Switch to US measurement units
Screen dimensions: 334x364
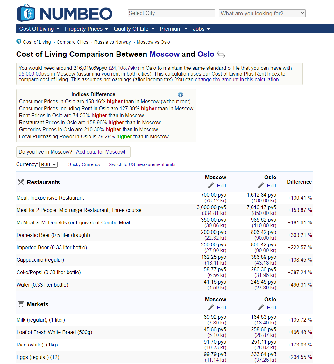coord(142,164)
